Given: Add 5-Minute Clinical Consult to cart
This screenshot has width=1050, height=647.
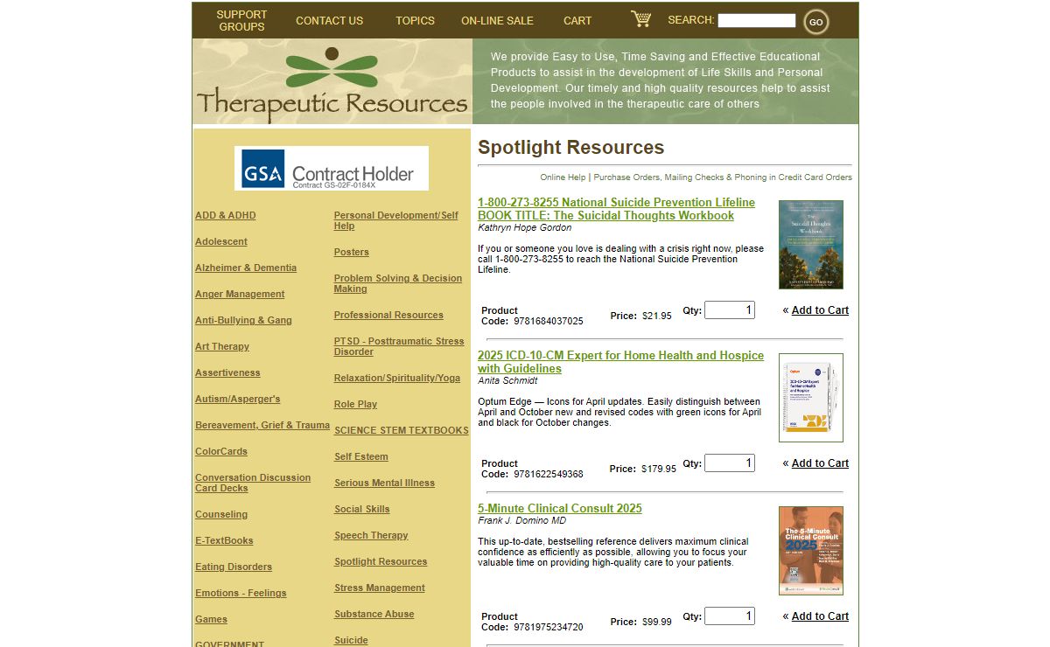Looking at the screenshot, I should [820, 616].
